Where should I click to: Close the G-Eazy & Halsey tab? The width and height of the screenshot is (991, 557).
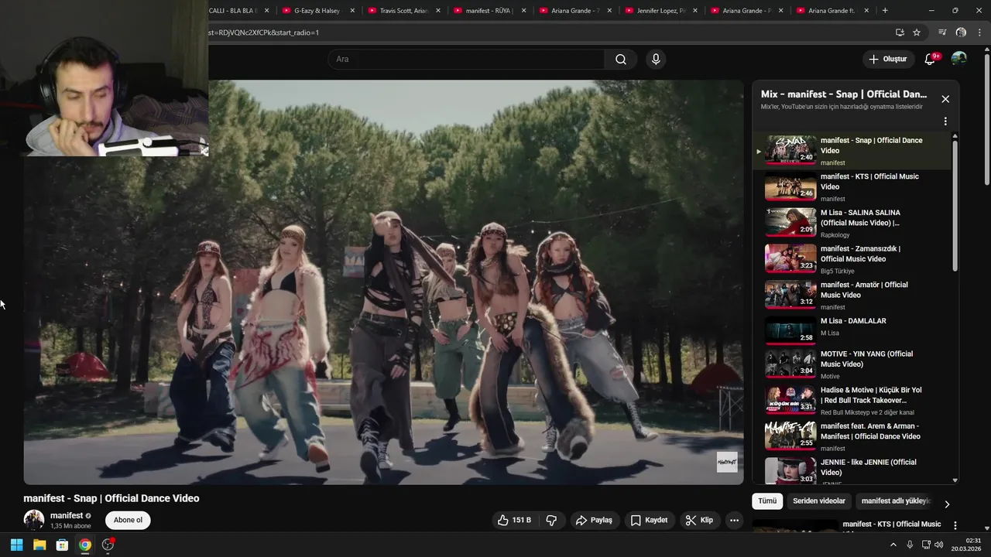(x=352, y=11)
